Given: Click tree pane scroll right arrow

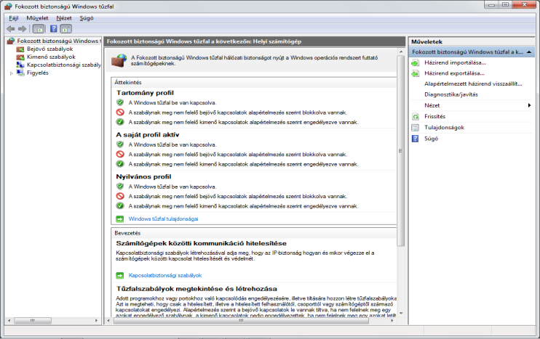Looking at the screenshot, I should (96, 320).
